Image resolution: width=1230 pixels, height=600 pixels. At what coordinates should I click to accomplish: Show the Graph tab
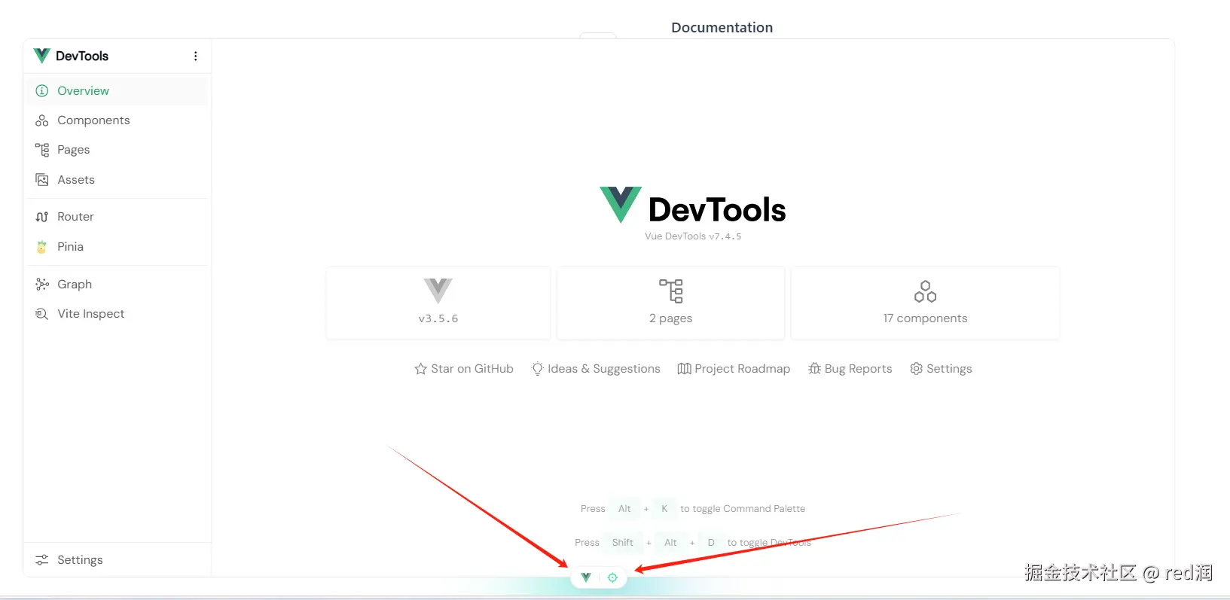click(118, 285)
